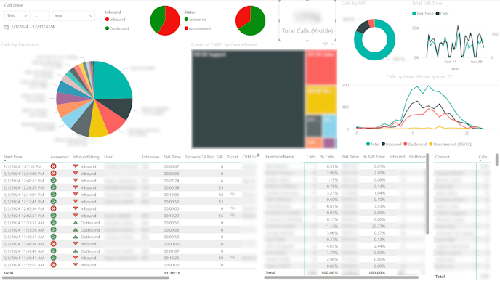Click the green answered icon in 12:40:51 PM row
Screen dimensions: 500x281
pos(54,180)
